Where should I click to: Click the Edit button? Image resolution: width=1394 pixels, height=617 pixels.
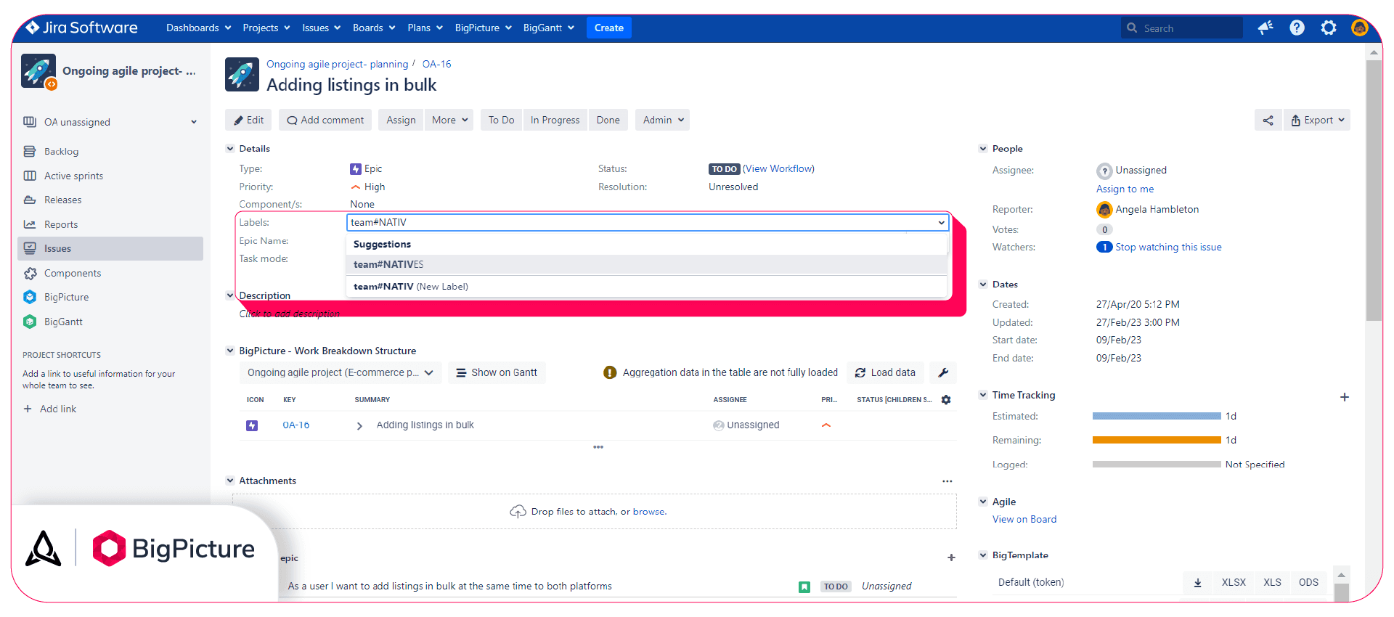coord(248,120)
